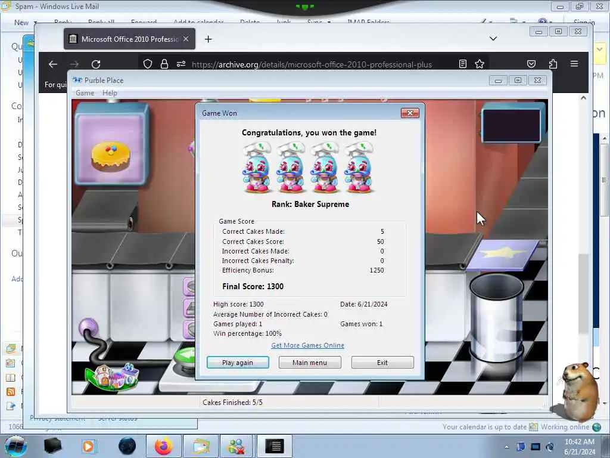Click the tracking protection shield icon
This screenshot has width=610, height=458.
(x=148, y=64)
